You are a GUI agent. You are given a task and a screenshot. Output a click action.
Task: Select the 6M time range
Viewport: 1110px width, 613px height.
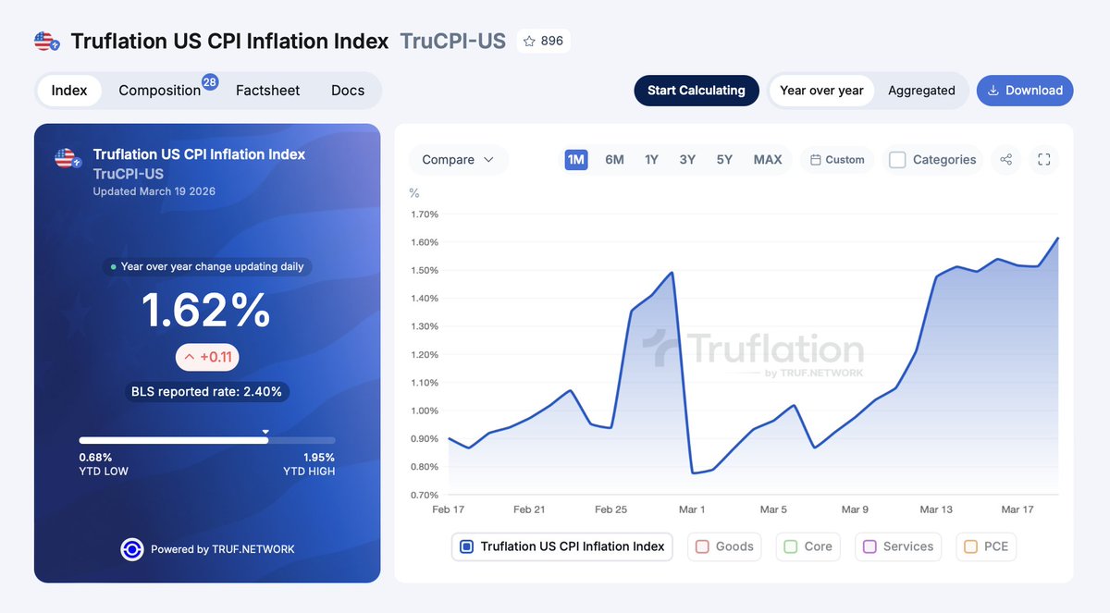pos(614,160)
